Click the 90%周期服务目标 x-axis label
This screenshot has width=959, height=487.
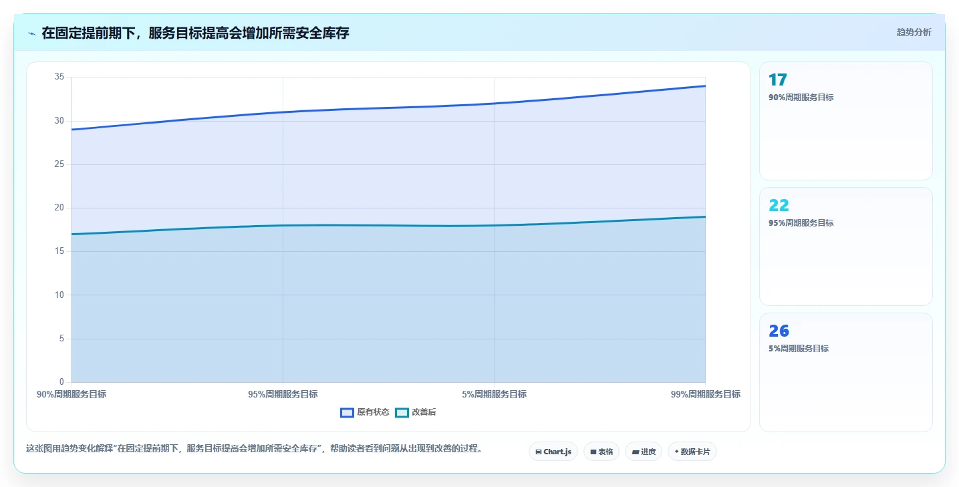point(72,394)
